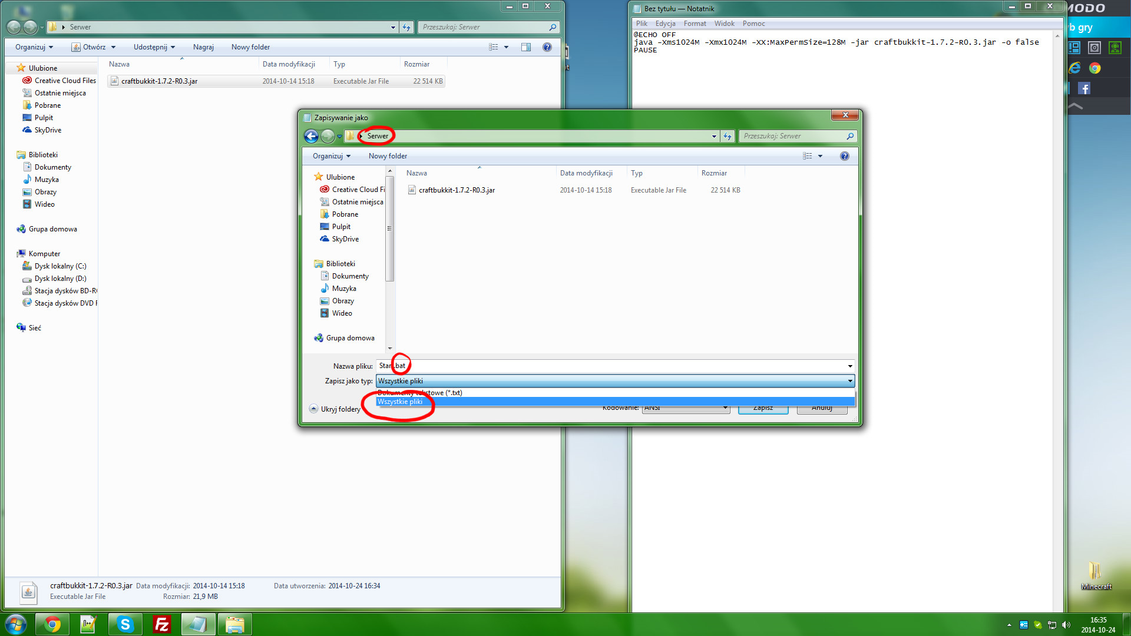Open the Udostępnij dropdown in Explorer
Screen dimensions: 1131x636
[154, 47]
